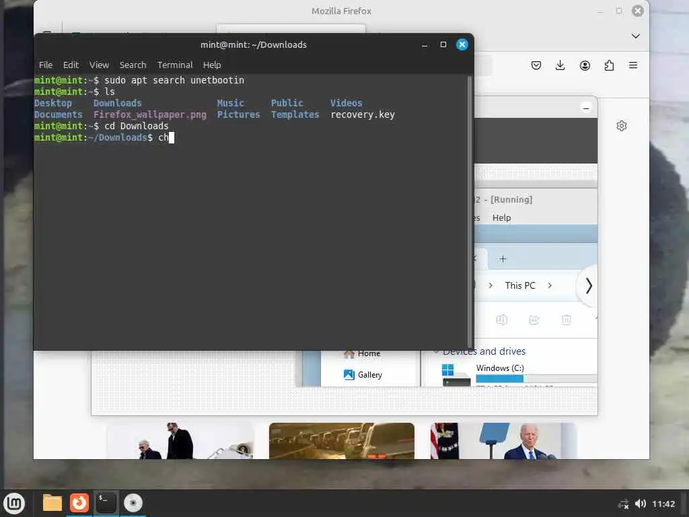Switch to Terminal taskbar icon
Viewport: 689px width, 517px height.
click(x=106, y=503)
